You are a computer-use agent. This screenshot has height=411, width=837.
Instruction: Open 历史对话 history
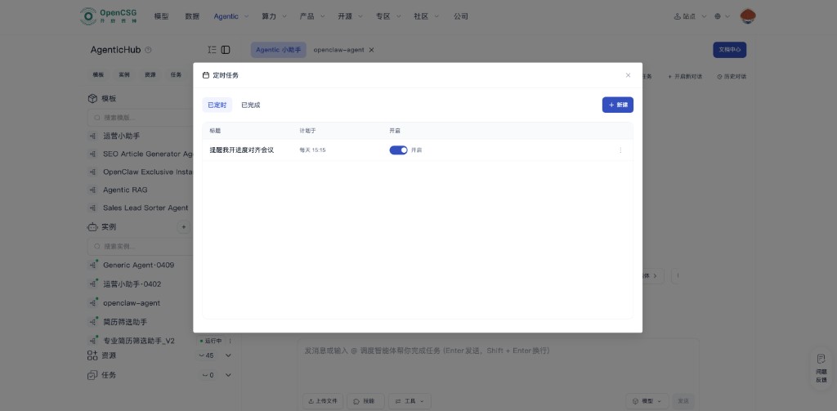(x=732, y=76)
